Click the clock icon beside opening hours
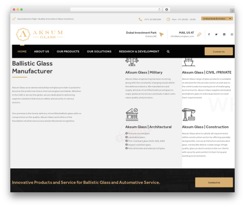The image size is (245, 207). pos(168,19)
